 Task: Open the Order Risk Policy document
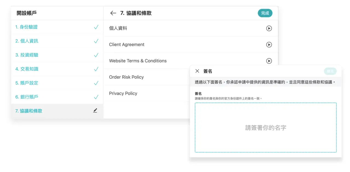[147, 77]
